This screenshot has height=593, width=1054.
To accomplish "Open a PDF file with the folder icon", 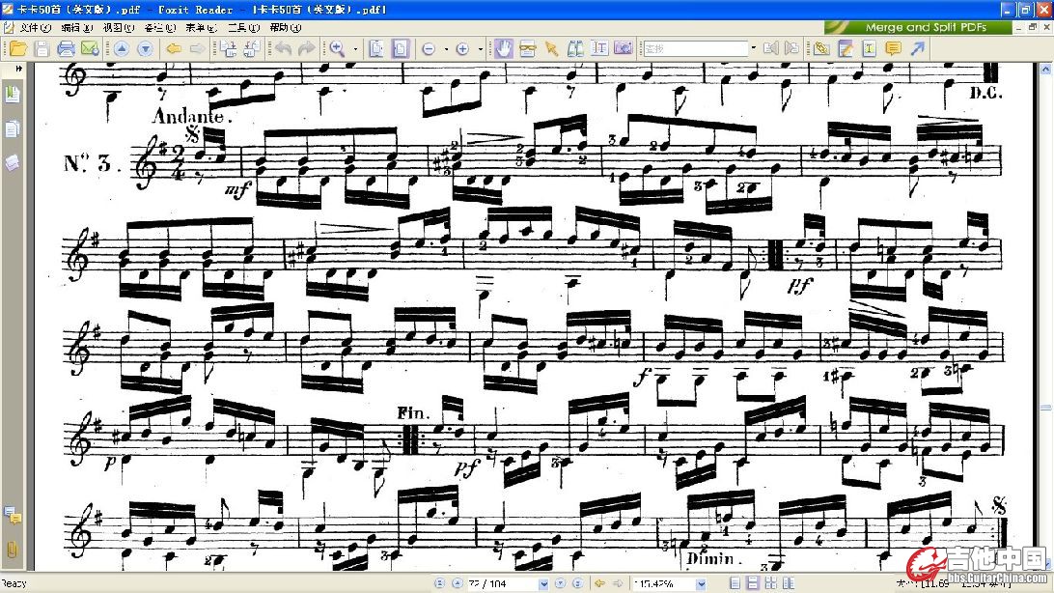I will pos(18,48).
